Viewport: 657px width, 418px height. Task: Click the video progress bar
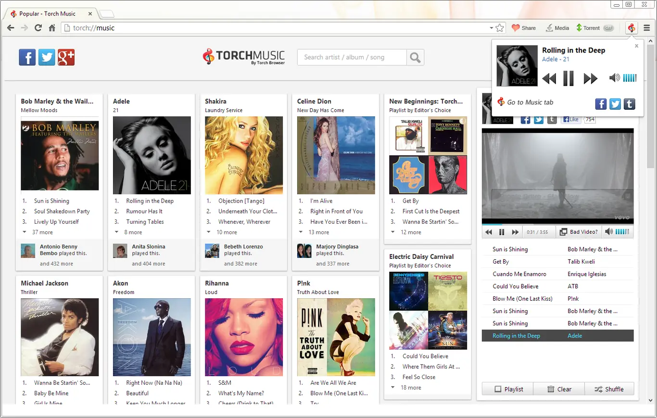click(x=557, y=225)
